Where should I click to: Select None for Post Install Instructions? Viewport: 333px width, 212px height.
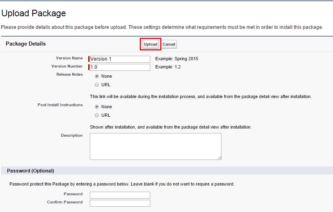(x=97, y=107)
